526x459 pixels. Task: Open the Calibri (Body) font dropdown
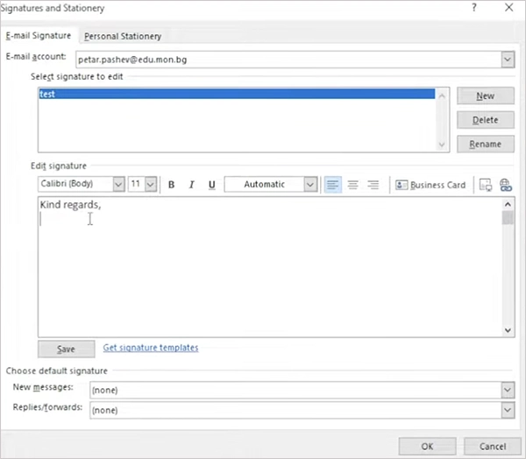[x=118, y=184]
